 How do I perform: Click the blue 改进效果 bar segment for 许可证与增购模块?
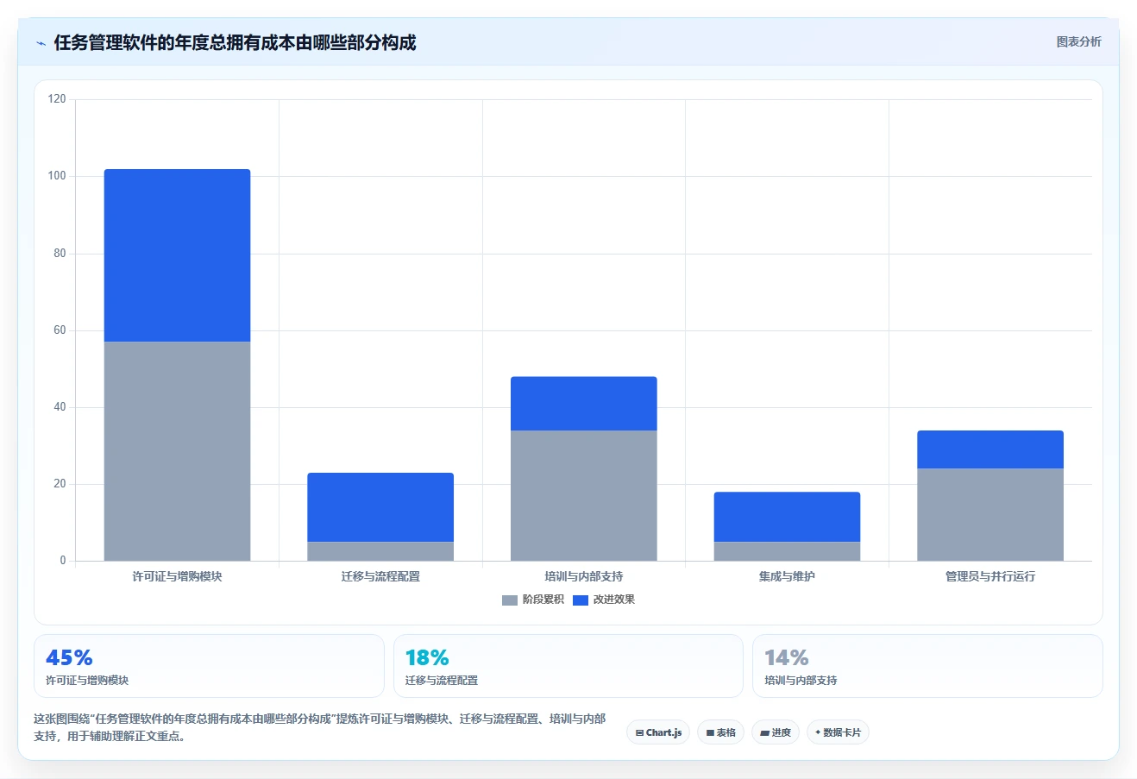pyautogui.click(x=178, y=255)
